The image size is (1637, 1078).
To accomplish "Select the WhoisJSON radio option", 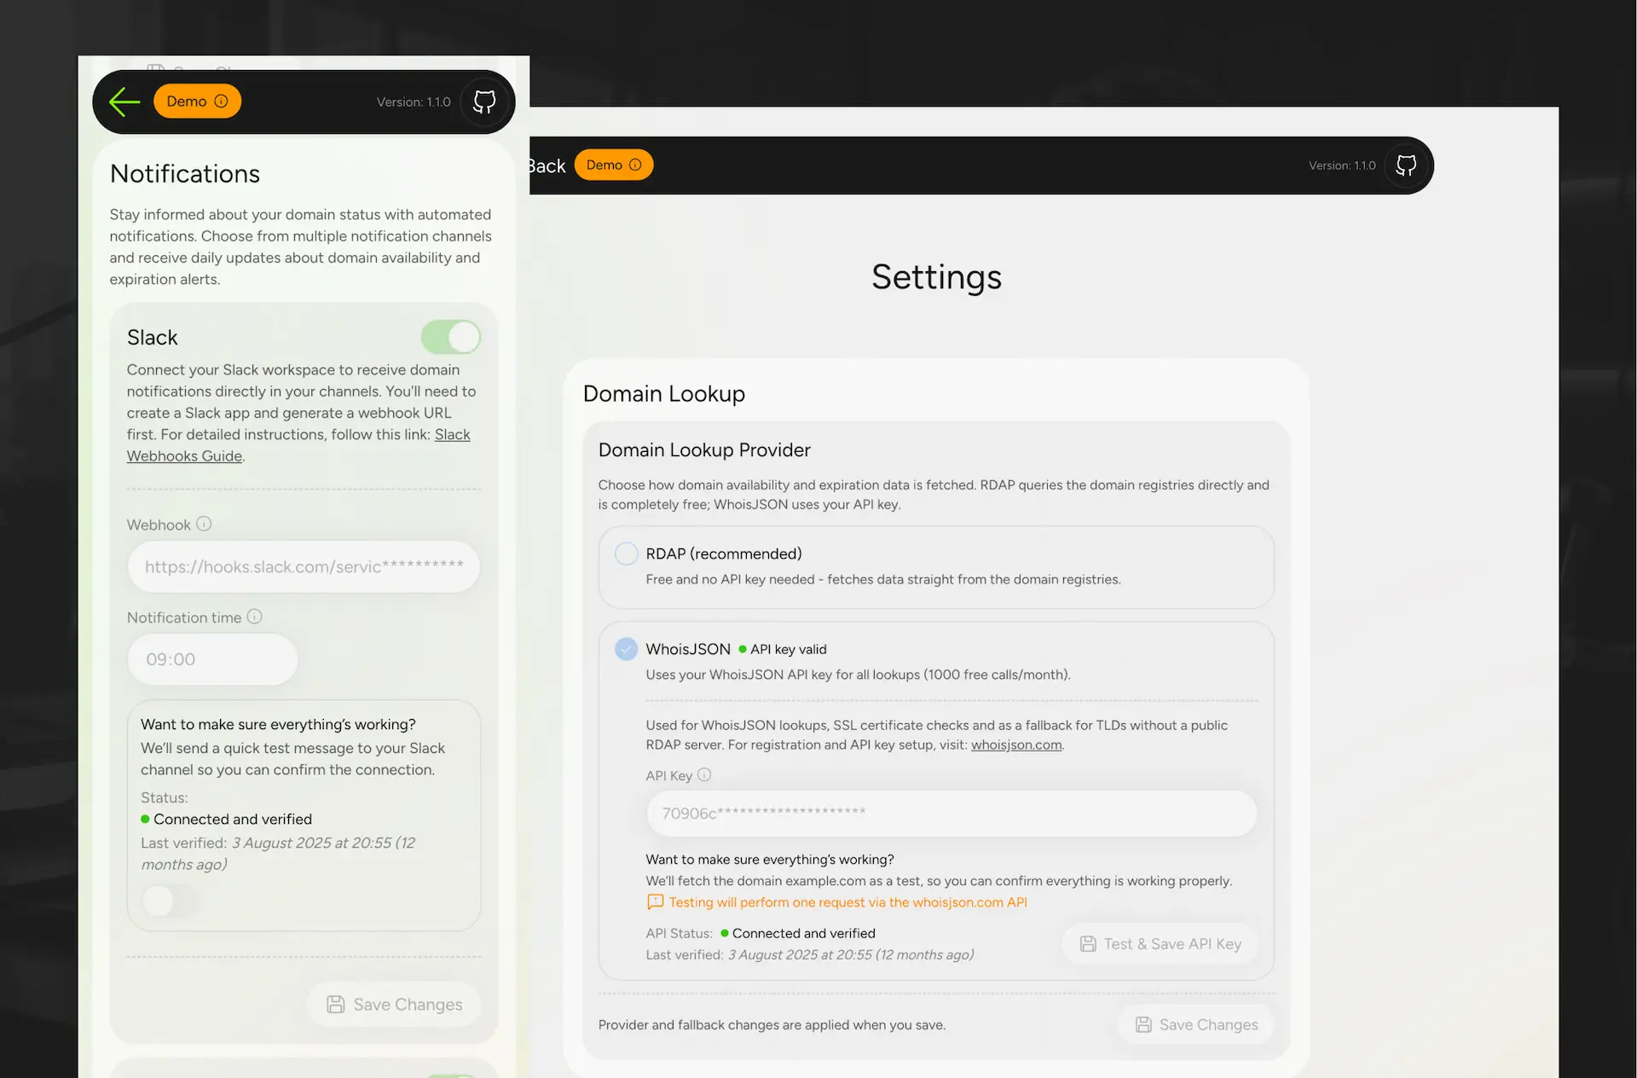I will point(627,649).
